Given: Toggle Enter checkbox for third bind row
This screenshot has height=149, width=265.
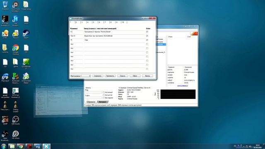Looking at the screenshot, I should click(x=147, y=40).
